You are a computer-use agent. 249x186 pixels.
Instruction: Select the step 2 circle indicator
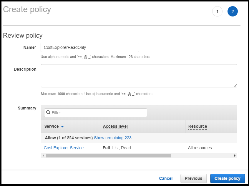233,11
